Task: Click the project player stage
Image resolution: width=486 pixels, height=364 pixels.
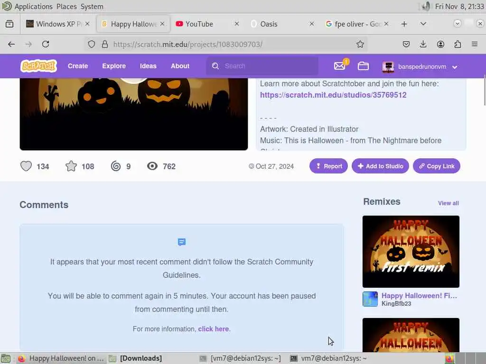Action: [133, 114]
